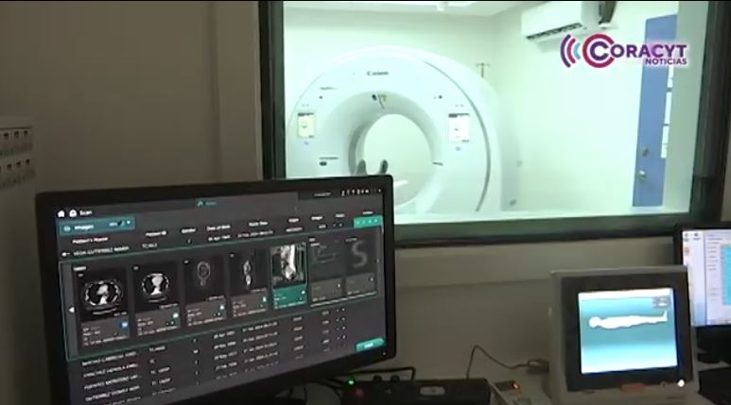Click the left arrow of the thumbnail strip
The width and height of the screenshot is (731, 405).
click(74, 312)
